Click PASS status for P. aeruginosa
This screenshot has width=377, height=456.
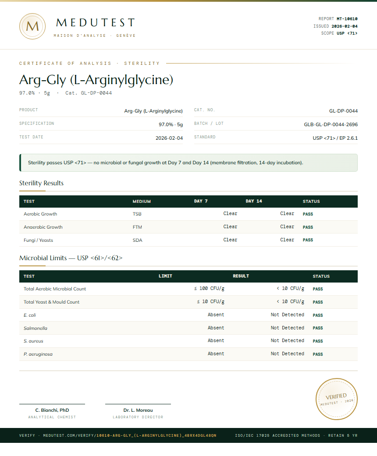pyautogui.click(x=318, y=354)
